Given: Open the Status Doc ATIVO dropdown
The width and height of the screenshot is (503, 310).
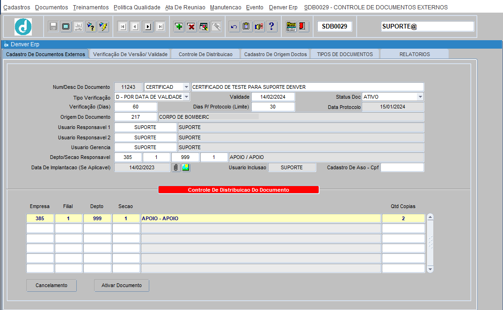Looking at the screenshot, I should (420, 97).
